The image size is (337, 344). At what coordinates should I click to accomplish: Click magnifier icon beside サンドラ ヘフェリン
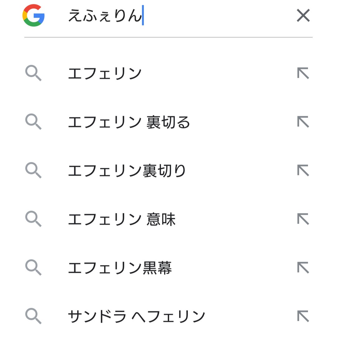(x=33, y=317)
